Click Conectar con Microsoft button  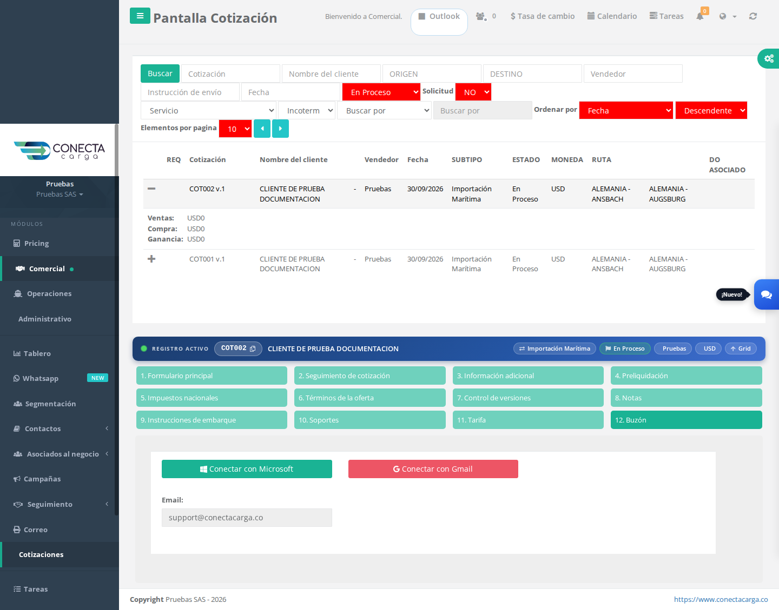click(x=247, y=469)
